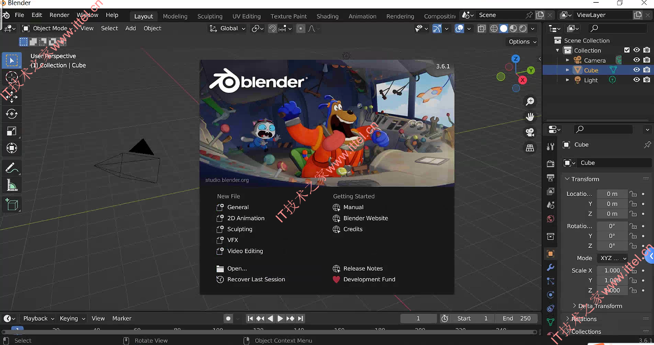Switch to camera view via camera icon

point(530,133)
